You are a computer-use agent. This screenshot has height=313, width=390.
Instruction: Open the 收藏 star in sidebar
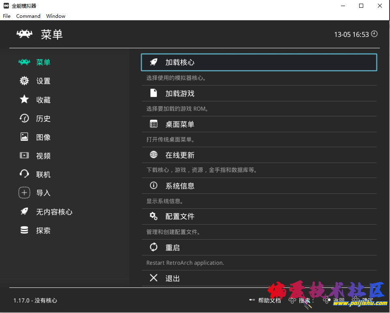pos(24,100)
